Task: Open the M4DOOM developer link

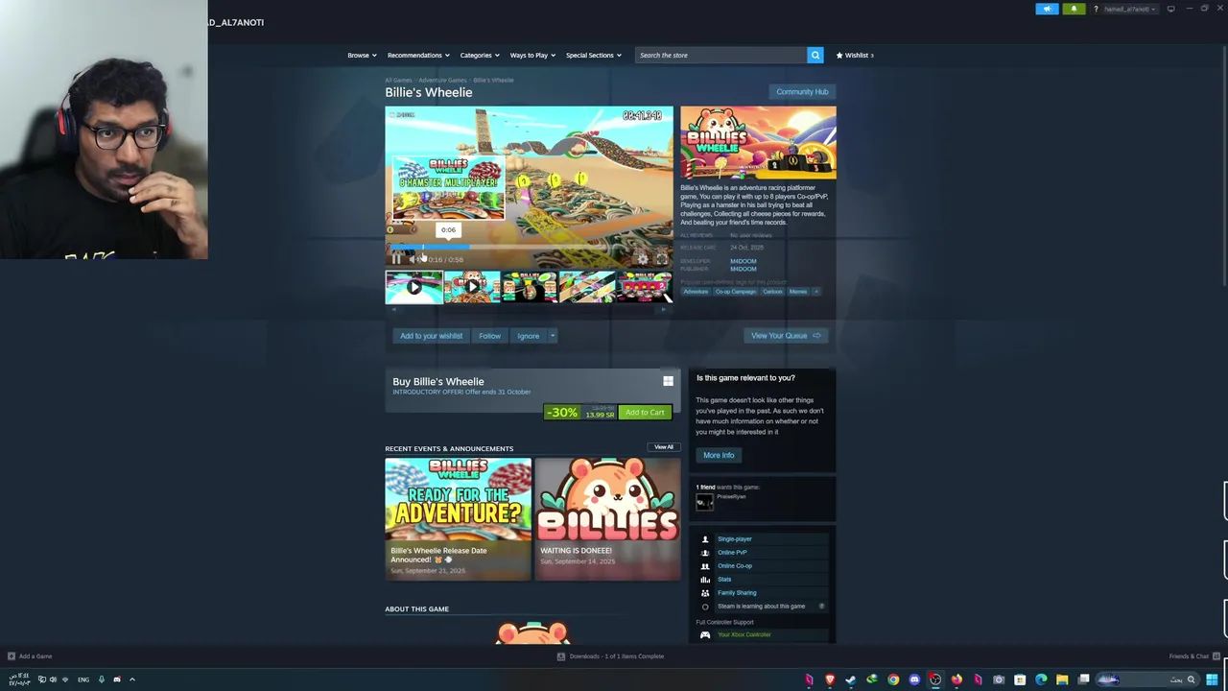Action: click(x=743, y=261)
